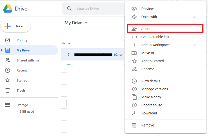Click the Priority checkmark icon in sidebar
This screenshot has height=136, width=208.
(x=8, y=40)
